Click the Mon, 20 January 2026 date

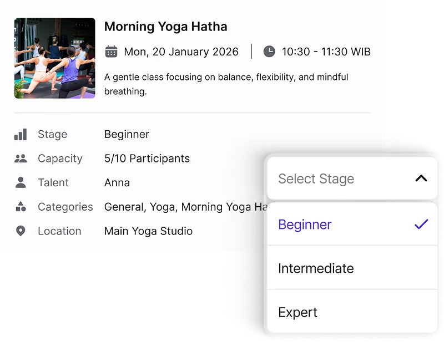(x=181, y=52)
